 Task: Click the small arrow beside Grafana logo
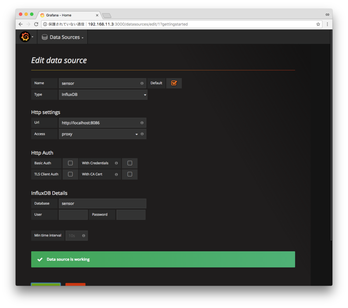32,37
